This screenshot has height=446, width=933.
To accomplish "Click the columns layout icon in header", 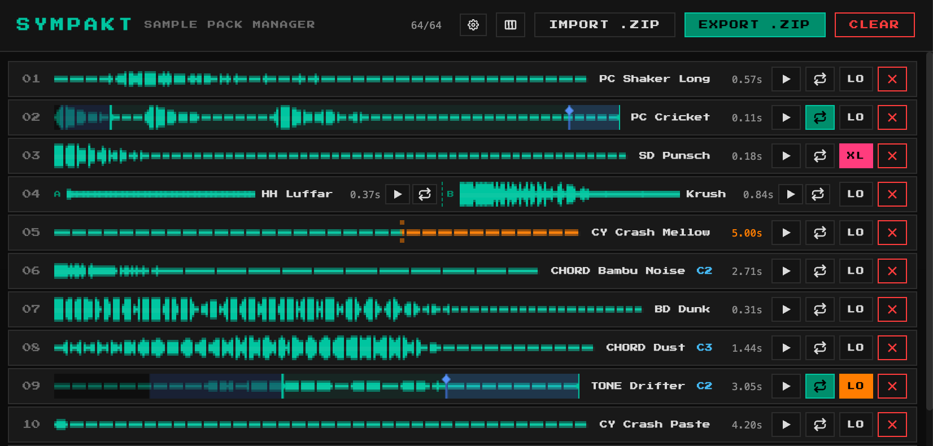I will [x=511, y=25].
